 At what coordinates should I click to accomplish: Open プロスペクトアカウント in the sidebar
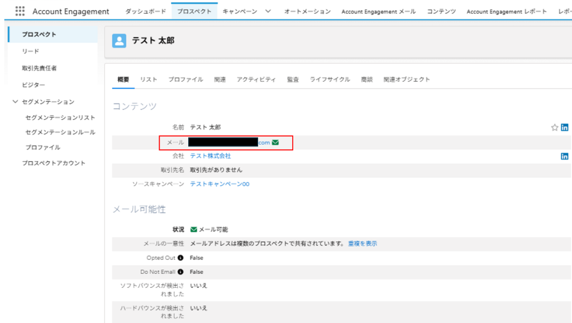54,163
